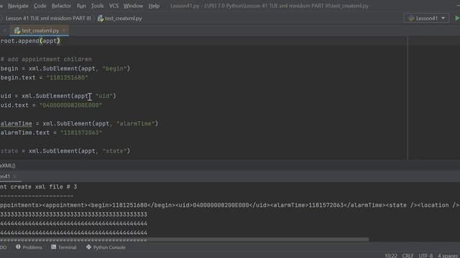Open the Problems tool window
Screen dimensions: 460x258
29,247
